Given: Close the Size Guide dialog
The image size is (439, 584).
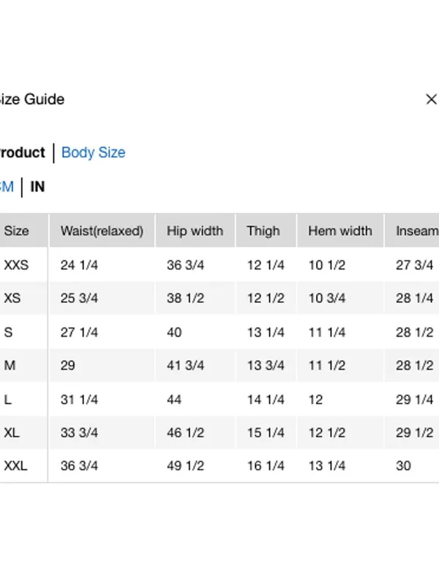Looking at the screenshot, I should click(431, 99).
